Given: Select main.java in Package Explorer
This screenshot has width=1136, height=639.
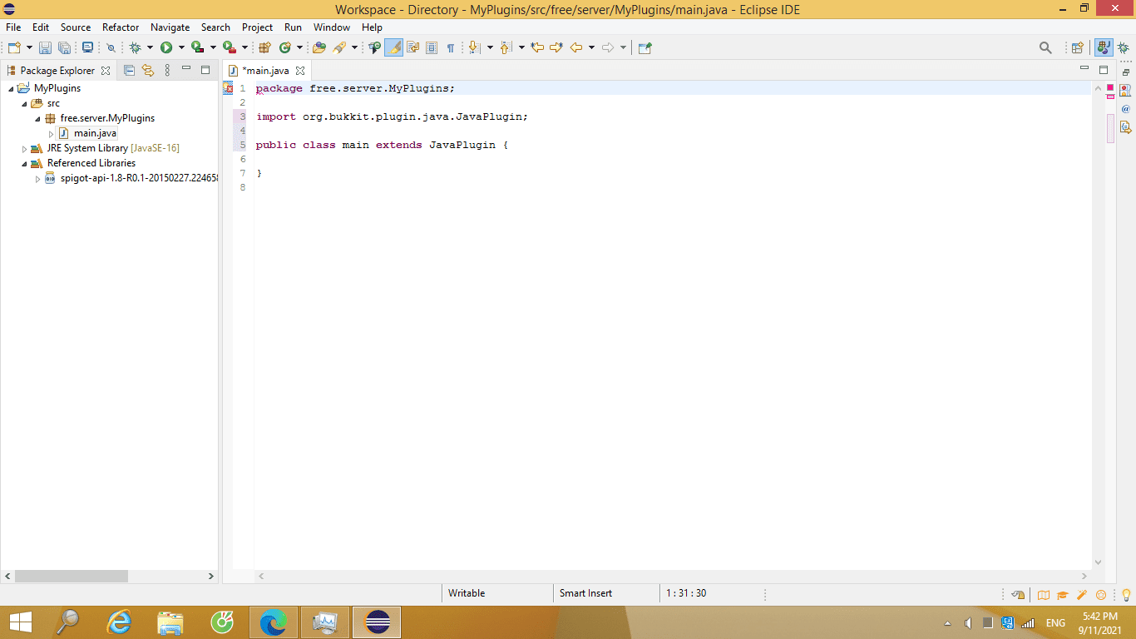Looking at the screenshot, I should coord(95,133).
